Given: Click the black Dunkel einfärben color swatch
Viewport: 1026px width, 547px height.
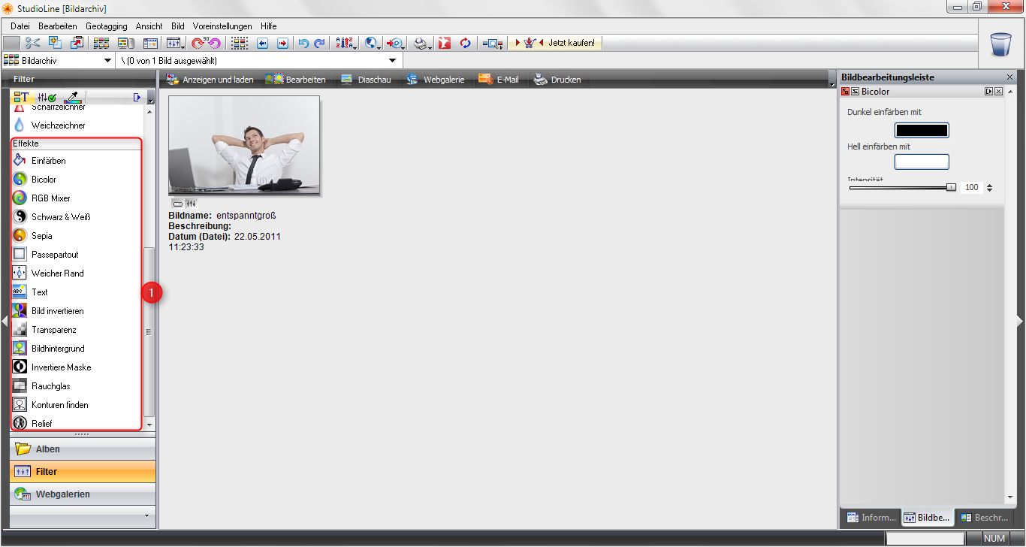Looking at the screenshot, I should click(921, 131).
